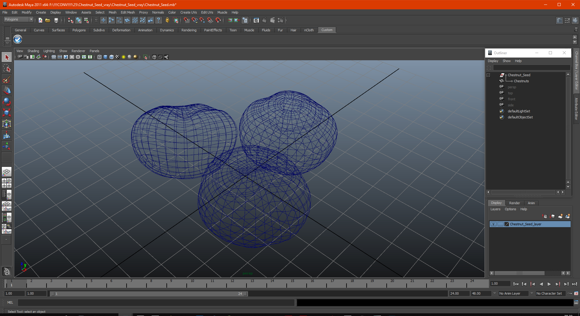
Task: Open the No Anim Layer dropdown arrow
Action: (495, 293)
